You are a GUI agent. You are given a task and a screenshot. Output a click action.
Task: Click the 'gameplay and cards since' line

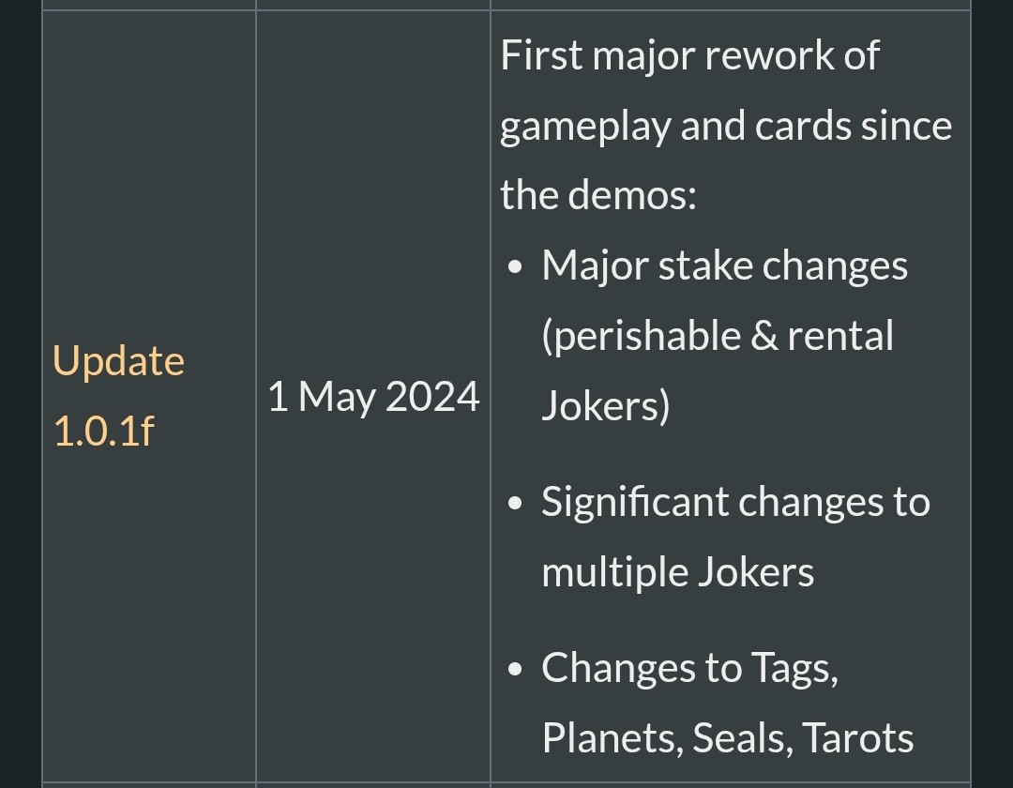tap(726, 126)
